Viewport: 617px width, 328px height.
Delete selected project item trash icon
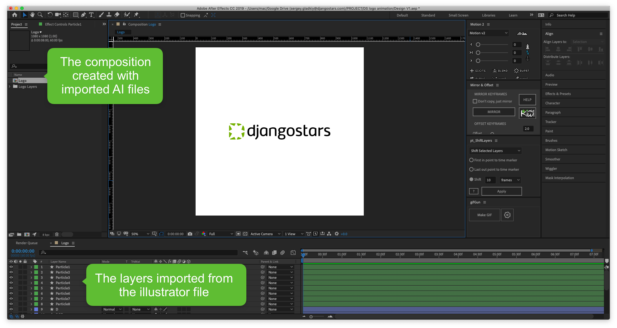tap(57, 235)
